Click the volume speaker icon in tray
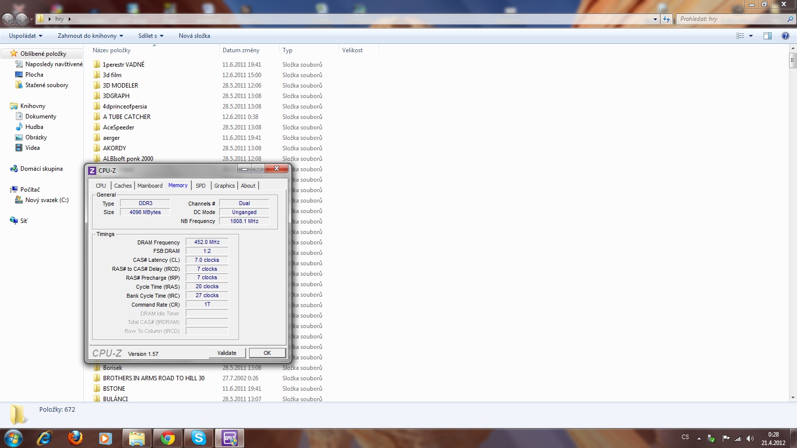The width and height of the screenshot is (797, 448). 750,439
